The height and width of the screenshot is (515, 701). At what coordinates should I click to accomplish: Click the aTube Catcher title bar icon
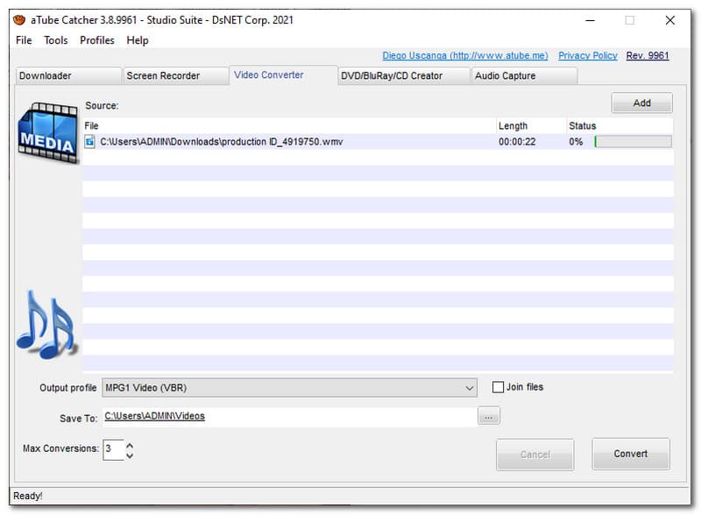point(19,20)
